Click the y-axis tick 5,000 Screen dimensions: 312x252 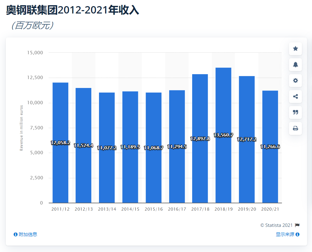coord(36,153)
